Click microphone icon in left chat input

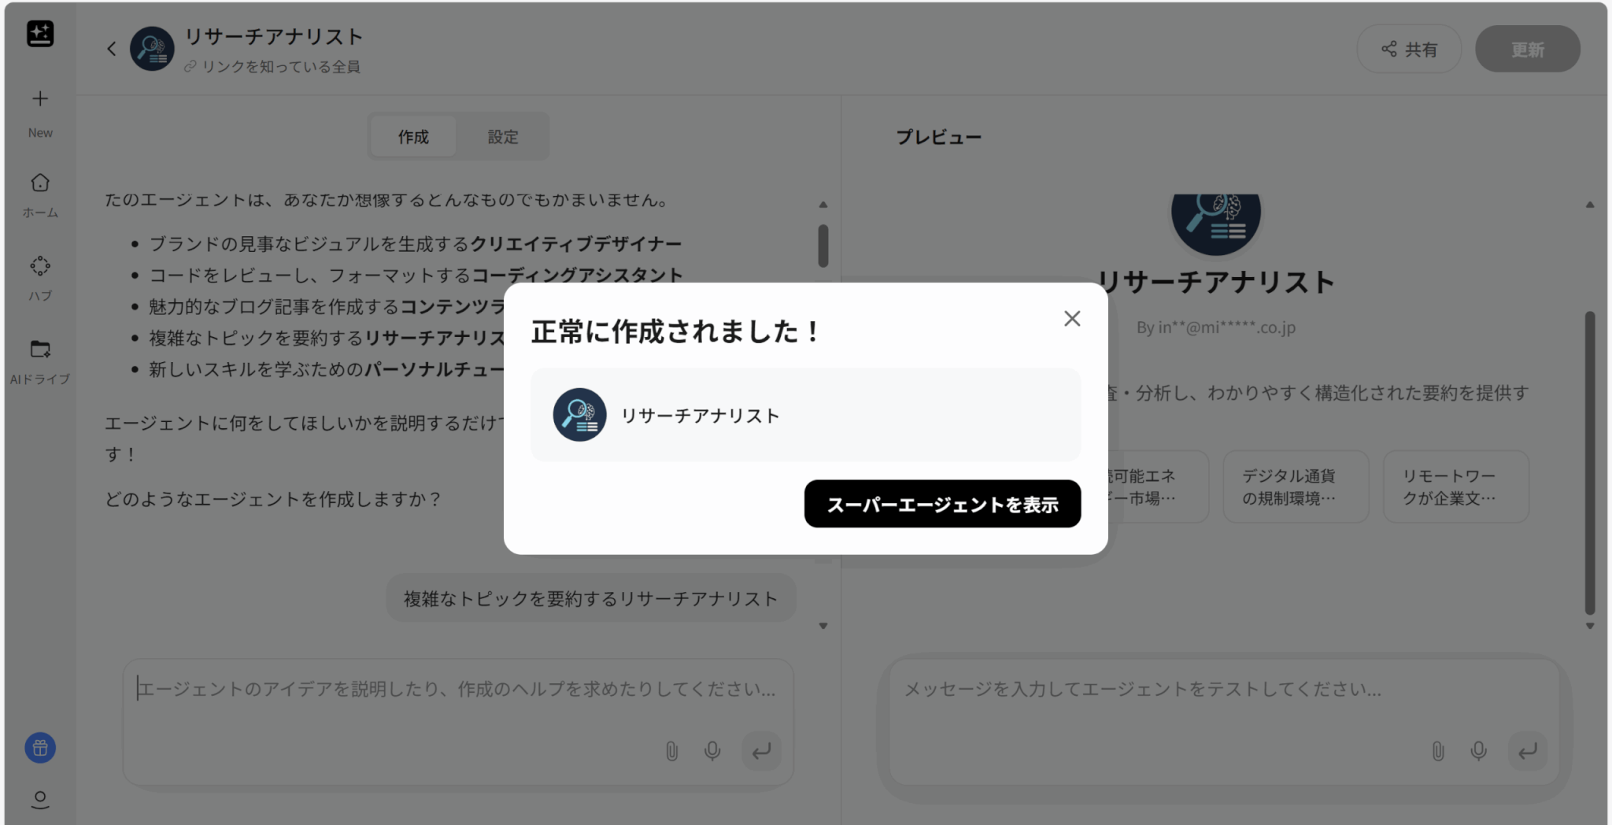coord(712,751)
